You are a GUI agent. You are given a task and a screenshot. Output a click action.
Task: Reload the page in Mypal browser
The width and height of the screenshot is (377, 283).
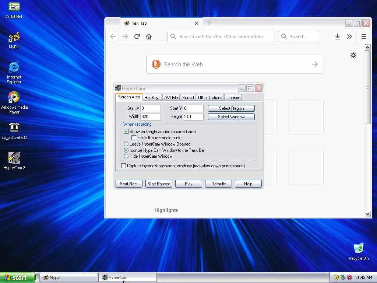pos(137,36)
